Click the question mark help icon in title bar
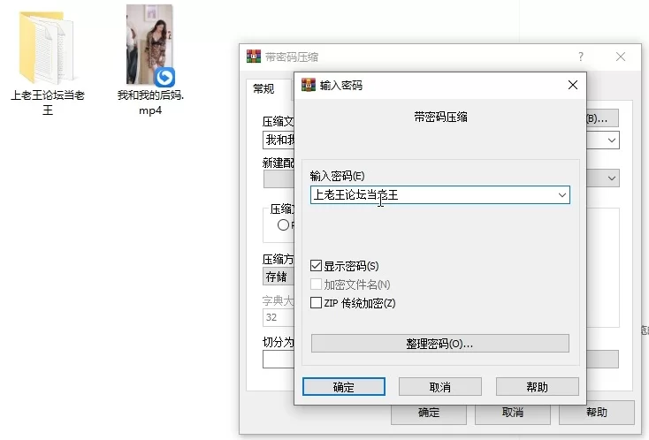The image size is (649, 440). tap(581, 57)
